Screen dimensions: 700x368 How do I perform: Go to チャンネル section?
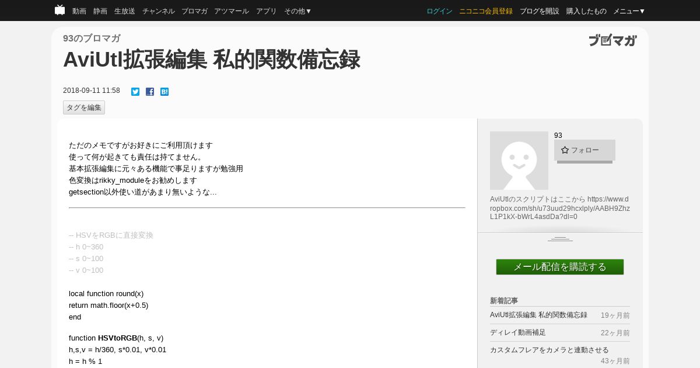(159, 11)
